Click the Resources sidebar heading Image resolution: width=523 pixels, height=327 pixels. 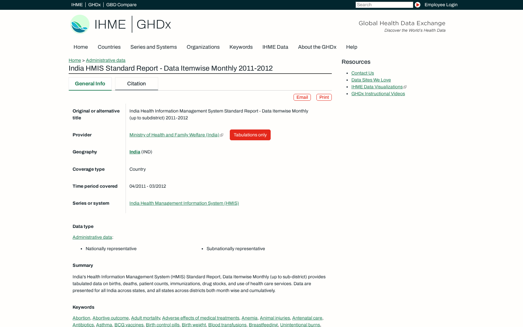point(356,62)
